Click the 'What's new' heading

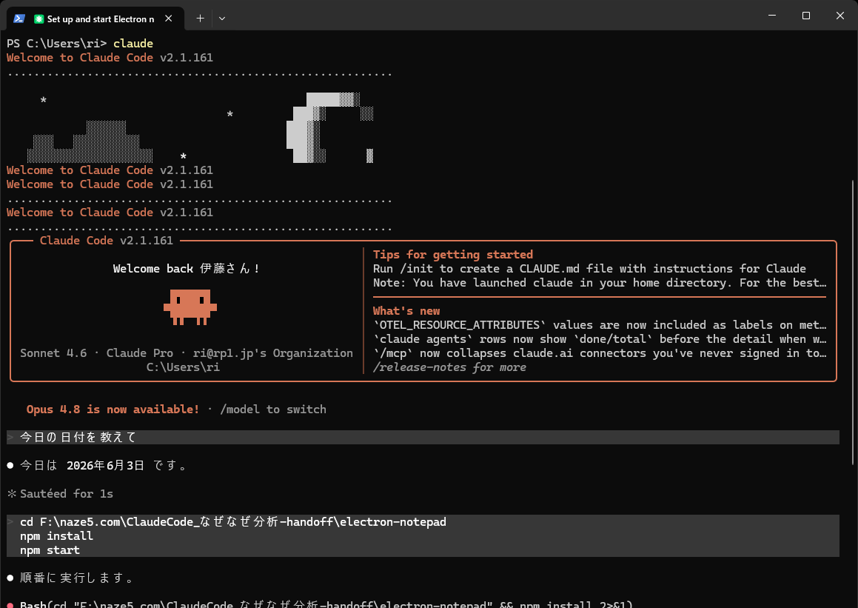click(406, 311)
